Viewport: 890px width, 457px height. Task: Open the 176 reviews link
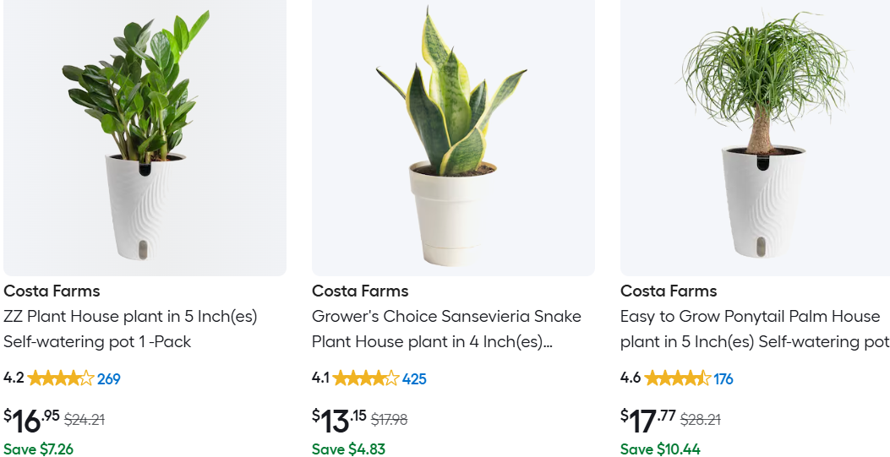(x=723, y=379)
